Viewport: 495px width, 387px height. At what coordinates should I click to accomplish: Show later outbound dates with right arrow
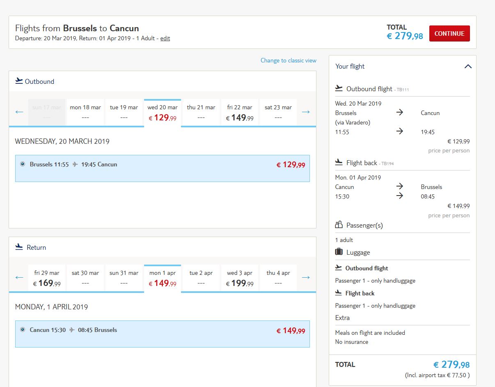pyautogui.click(x=306, y=112)
